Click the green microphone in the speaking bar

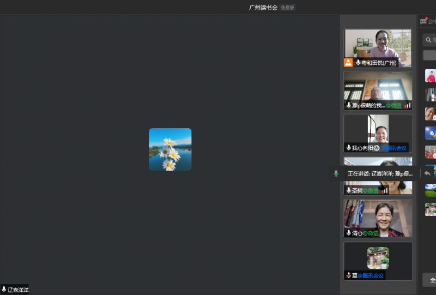336,173
